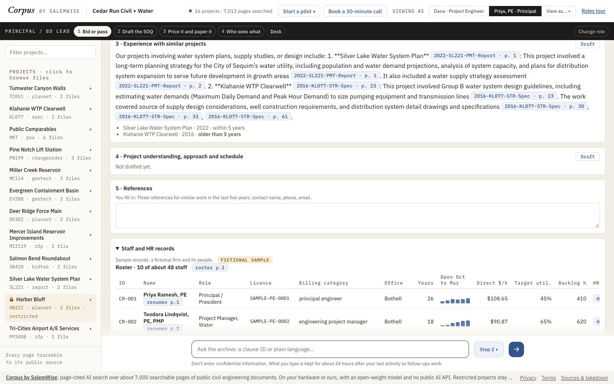Click the Backlog h column header
The image size is (614, 384).
click(572, 283)
